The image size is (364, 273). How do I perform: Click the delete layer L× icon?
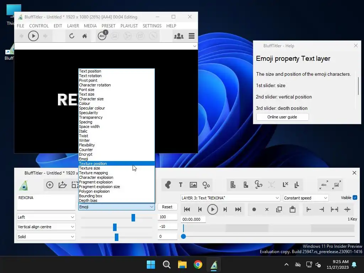click(x=285, y=185)
